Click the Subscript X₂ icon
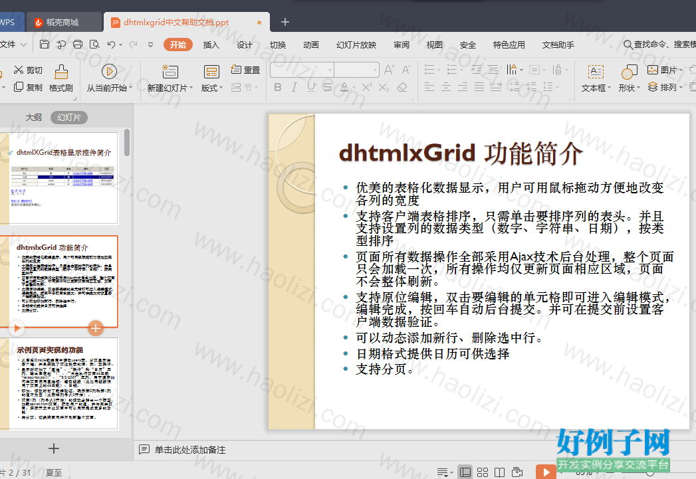This screenshot has height=479, width=696. click(384, 88)
